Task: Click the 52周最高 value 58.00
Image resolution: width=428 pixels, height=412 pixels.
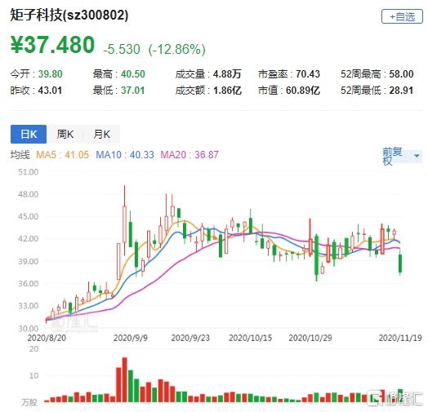Action: pos(401,74)
